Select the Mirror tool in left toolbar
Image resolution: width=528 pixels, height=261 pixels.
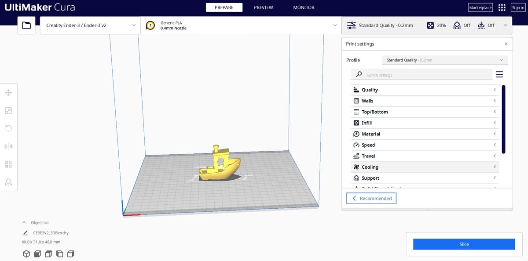(8, 146)
